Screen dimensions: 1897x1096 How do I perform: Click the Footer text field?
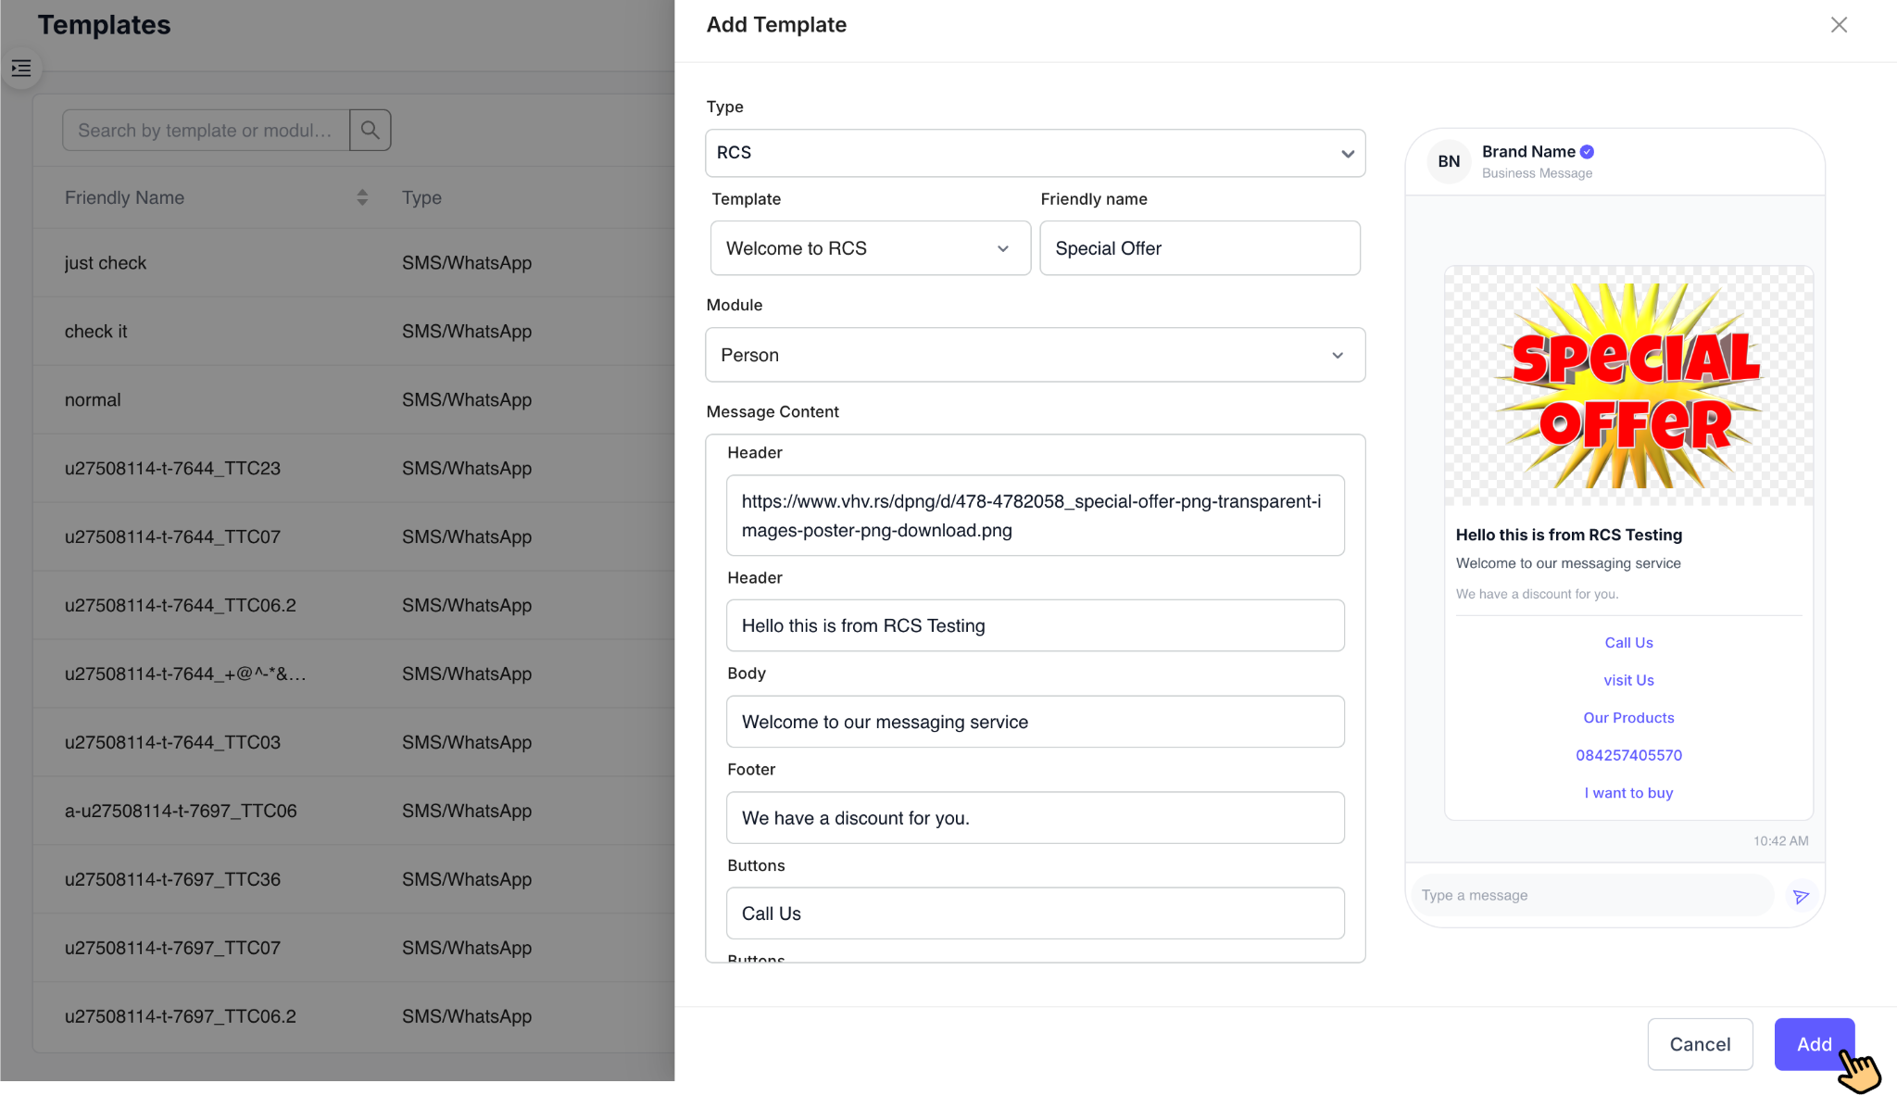point(1035,818)
